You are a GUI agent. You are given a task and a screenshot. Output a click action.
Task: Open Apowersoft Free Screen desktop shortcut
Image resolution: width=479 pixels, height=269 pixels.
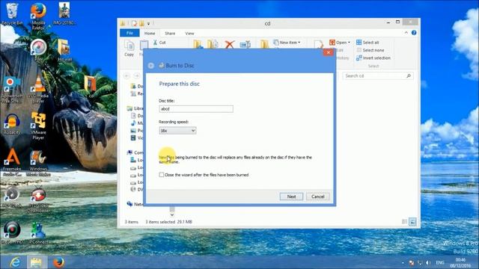(12, 90)
